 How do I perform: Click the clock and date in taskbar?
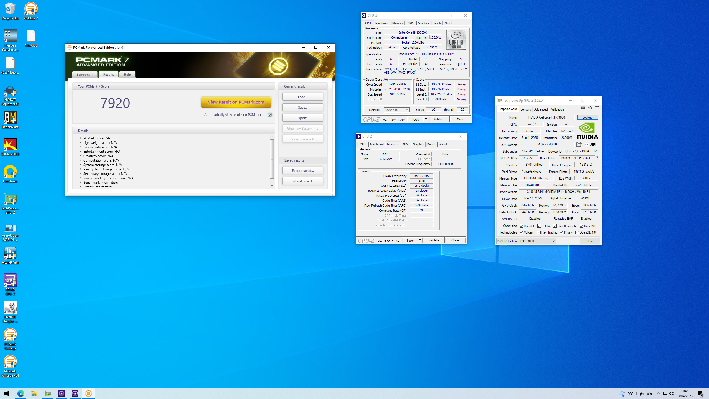click(x=684, y=393)
